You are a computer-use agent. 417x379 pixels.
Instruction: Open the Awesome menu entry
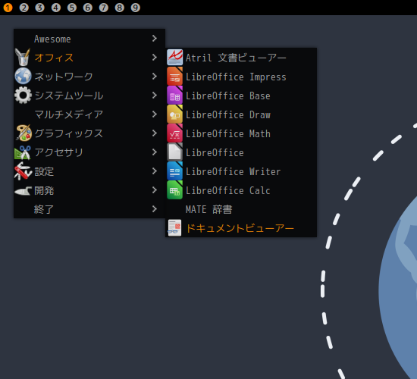click(89, 39)
